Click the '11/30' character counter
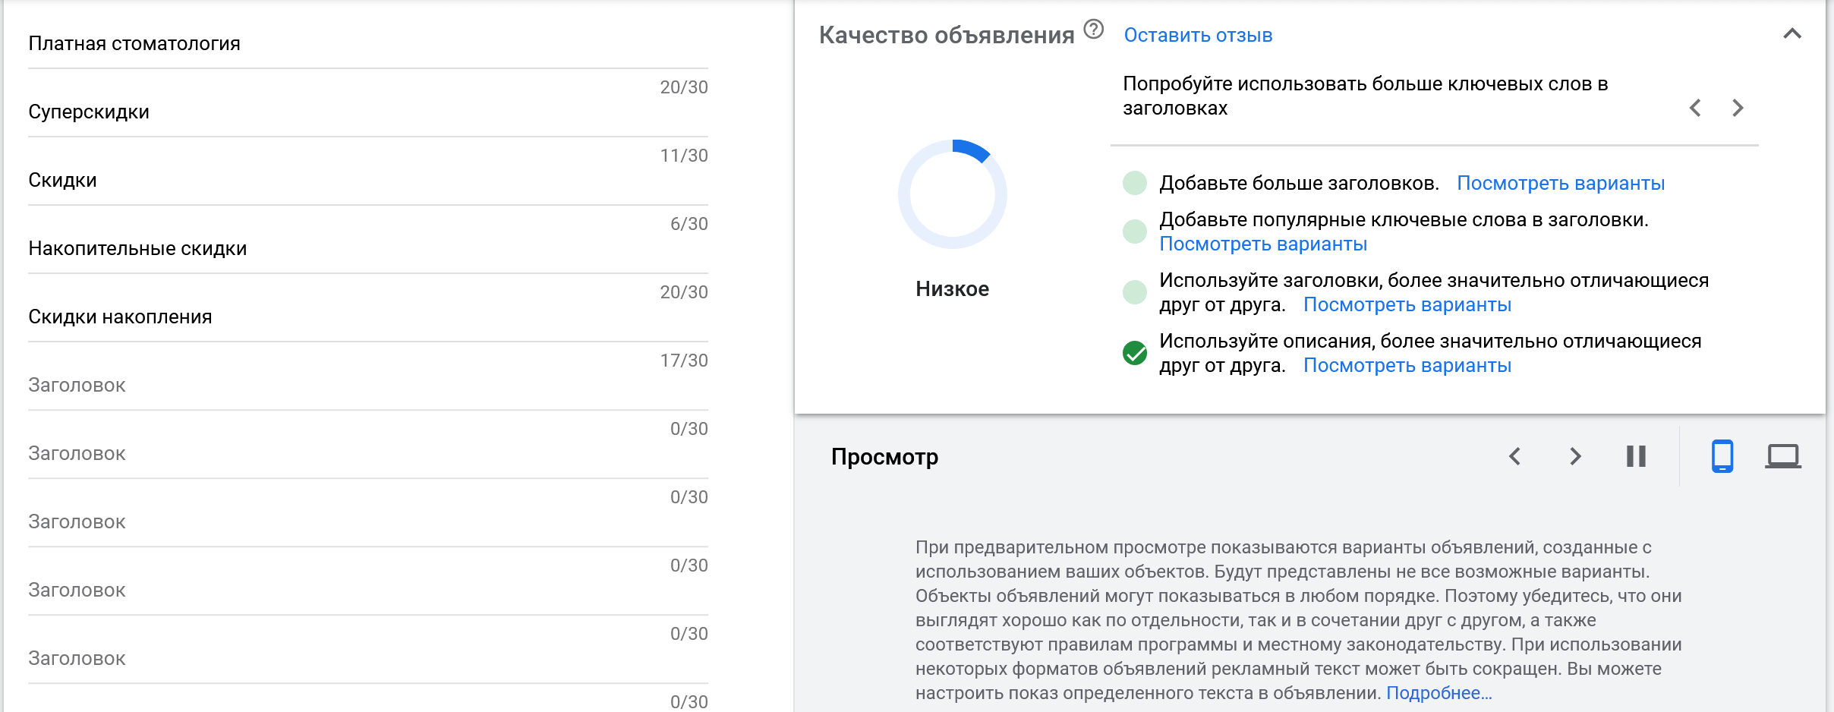The width and height of the screenshot is (1834, 712). [684, 156]
